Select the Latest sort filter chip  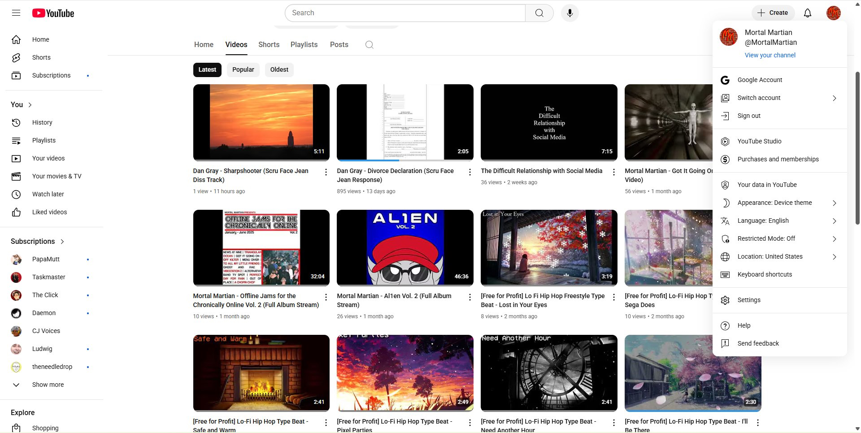pyautogui.click(x=207, y=69)
